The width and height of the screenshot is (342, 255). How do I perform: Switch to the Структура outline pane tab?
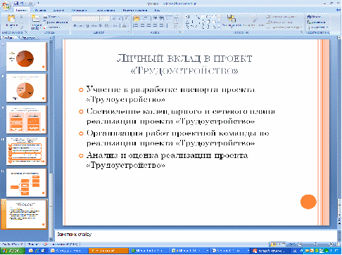(28, 38)
